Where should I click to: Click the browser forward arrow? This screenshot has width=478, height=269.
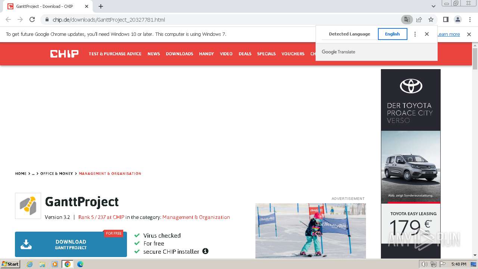(20, 19)
